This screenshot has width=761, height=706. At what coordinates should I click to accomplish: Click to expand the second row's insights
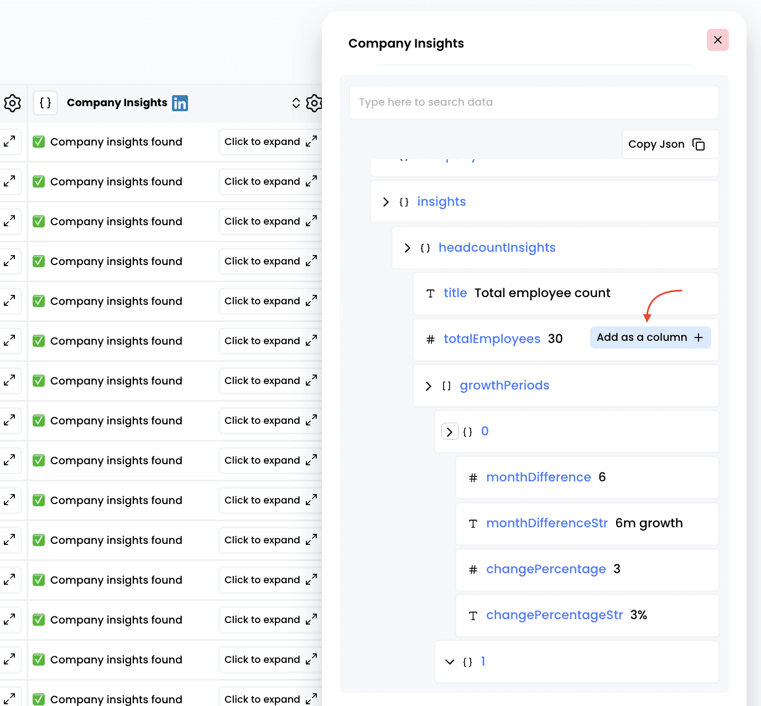pos(270,181)
